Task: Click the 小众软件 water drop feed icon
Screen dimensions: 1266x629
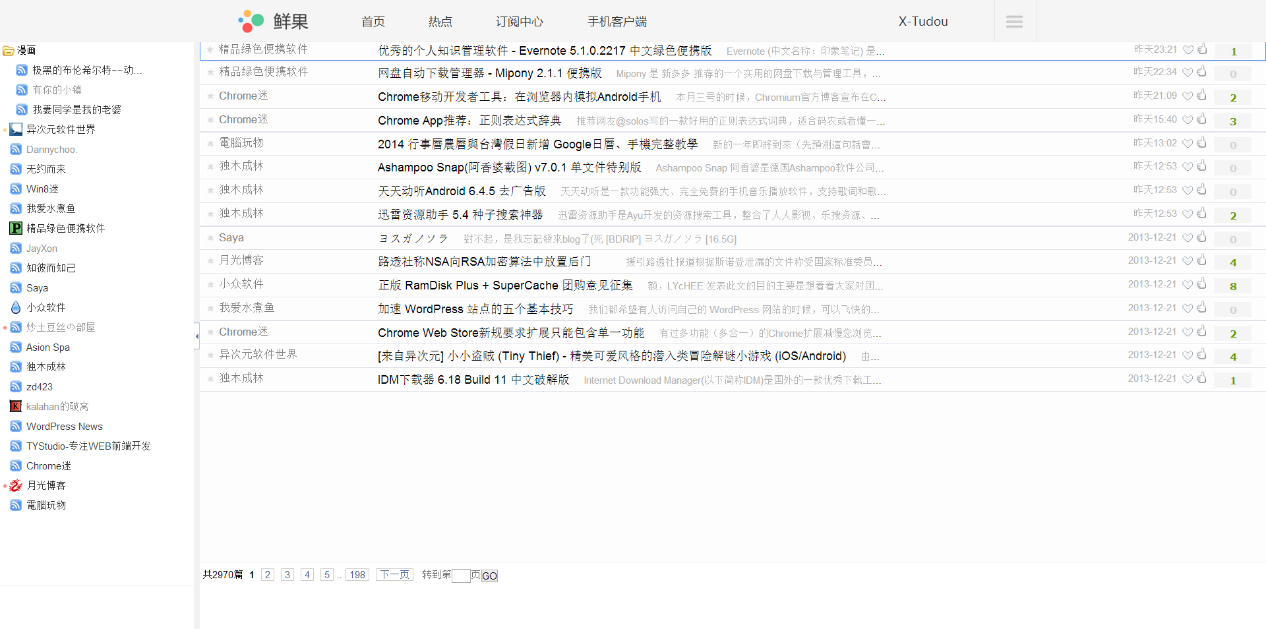Action: 16,307
